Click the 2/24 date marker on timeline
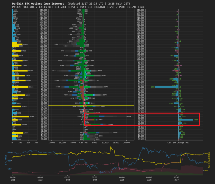This screenshot has height=184, width=215. [x=95, y=178]
